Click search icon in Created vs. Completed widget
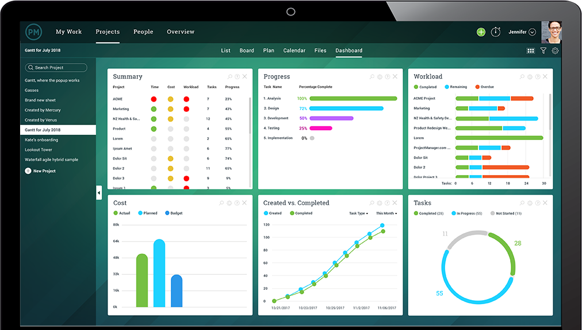This screenshot has width=582, height=330. (372, 203)
